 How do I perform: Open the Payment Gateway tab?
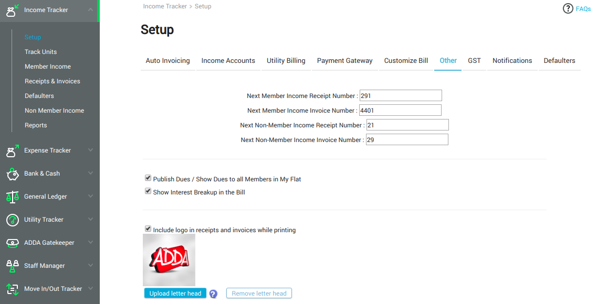[x=344, y=60]
